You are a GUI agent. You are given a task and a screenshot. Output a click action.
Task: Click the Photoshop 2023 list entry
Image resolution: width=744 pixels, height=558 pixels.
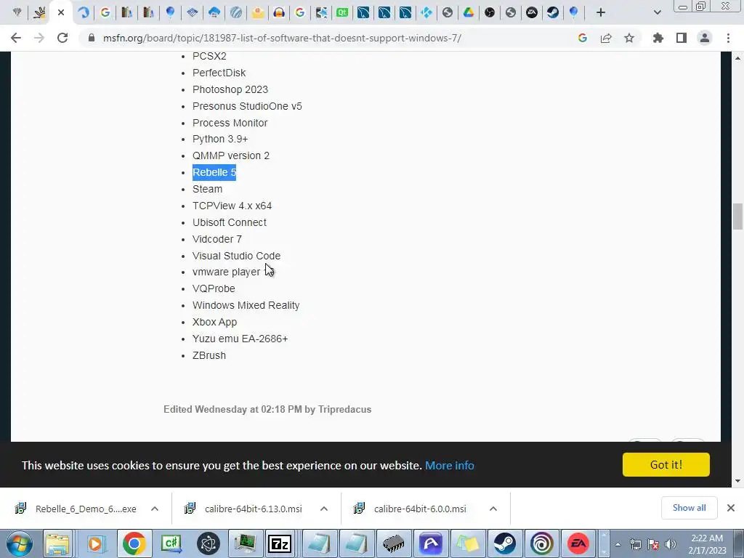pos(230,89)
